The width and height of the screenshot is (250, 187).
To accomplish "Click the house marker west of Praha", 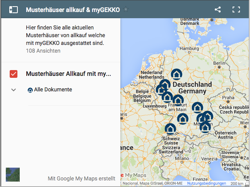I will point(197,108).
